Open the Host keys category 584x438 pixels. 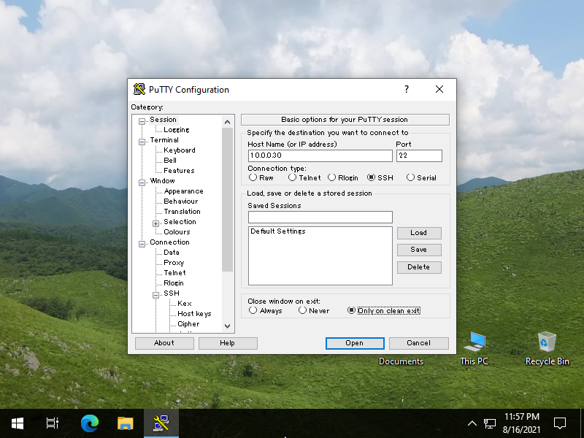point(194,314)
